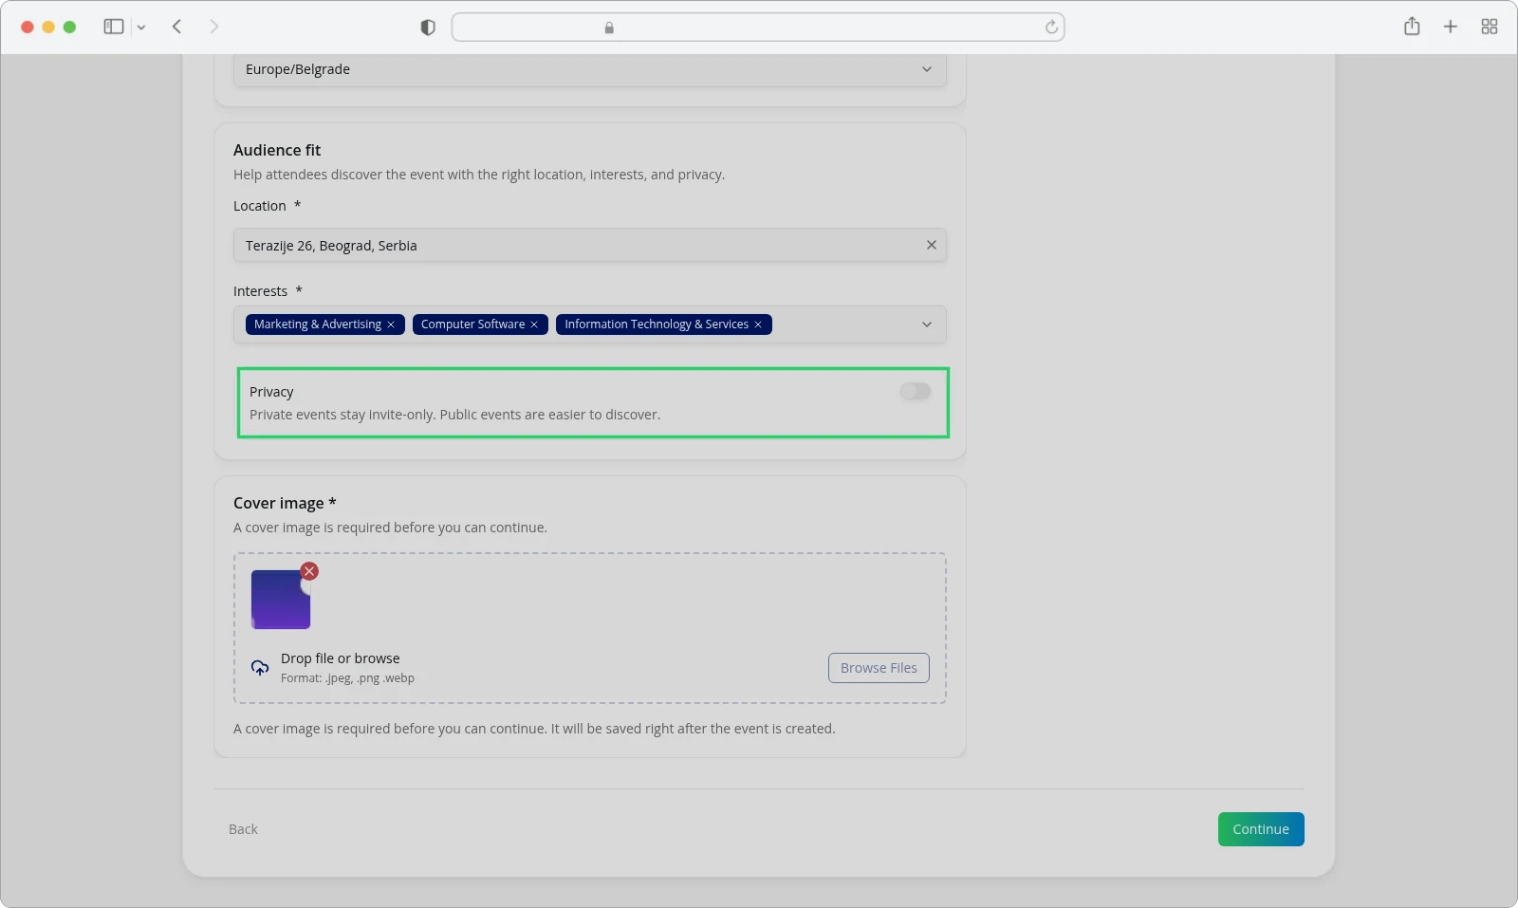The width and height of the screenshot is (1518, 908).
Task: Click the purple cover image thumbnail
Action: click(x=280, y=600)
